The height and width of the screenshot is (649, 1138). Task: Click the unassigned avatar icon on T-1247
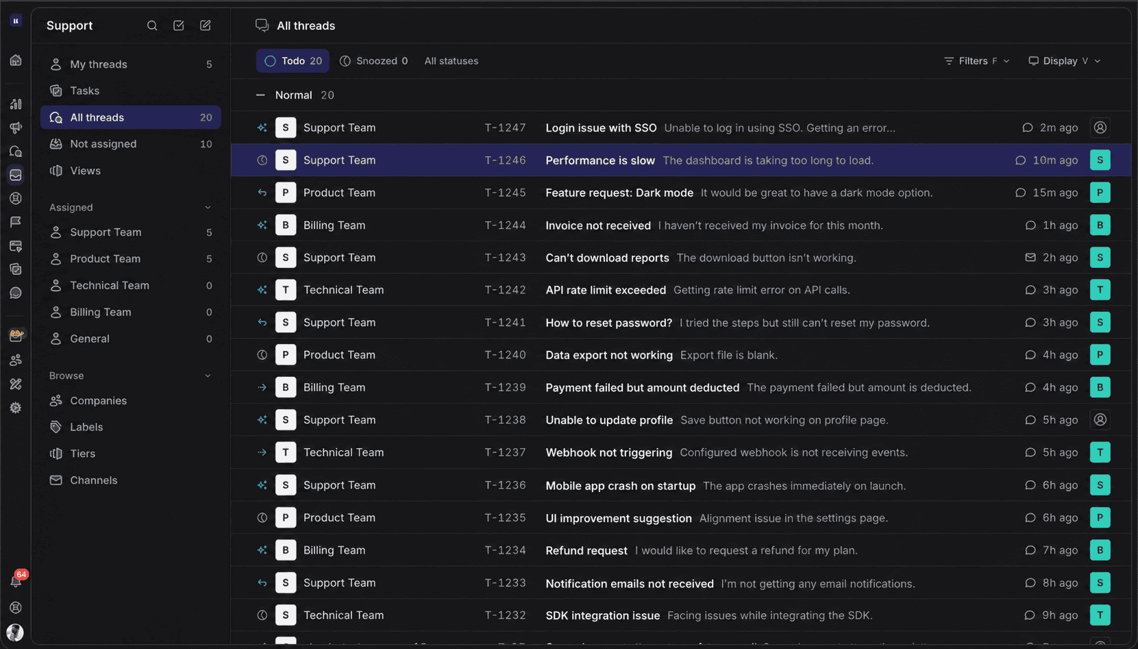click(x=1100, y=127)
